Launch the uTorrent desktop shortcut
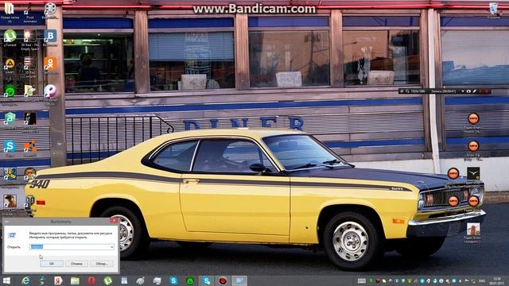This screenshot has height=286, width=509. [10, 36]
